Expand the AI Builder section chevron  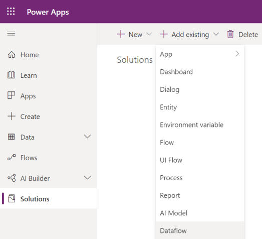tap(87, 178)
